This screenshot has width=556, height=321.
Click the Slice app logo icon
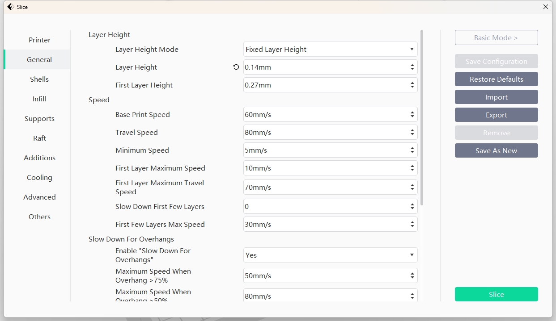tap(10, 7)
